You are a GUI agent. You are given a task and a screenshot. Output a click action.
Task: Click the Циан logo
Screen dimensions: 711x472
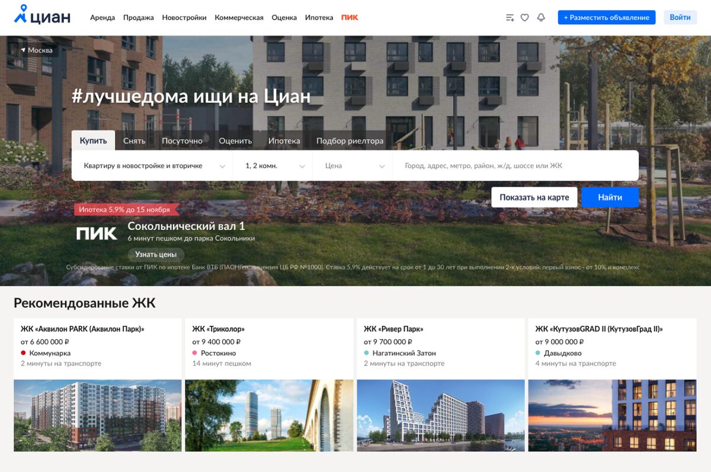pos(42,15)
